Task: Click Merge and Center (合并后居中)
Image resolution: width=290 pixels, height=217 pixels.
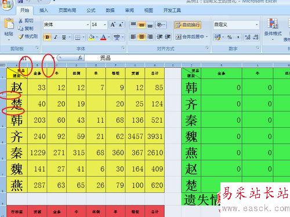Action: click(x=190, y=36)
